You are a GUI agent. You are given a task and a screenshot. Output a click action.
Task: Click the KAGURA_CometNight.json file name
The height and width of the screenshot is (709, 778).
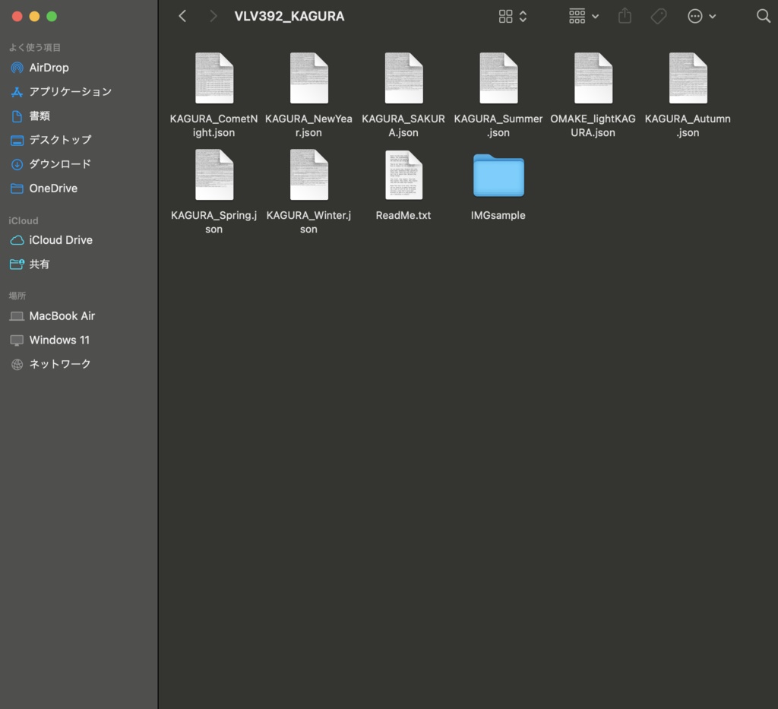(213, 126)
